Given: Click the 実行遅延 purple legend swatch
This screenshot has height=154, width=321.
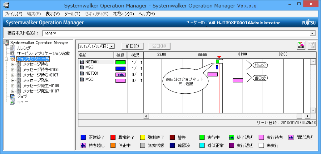Looking at the screenshot, I should click(x=231, y=145).
